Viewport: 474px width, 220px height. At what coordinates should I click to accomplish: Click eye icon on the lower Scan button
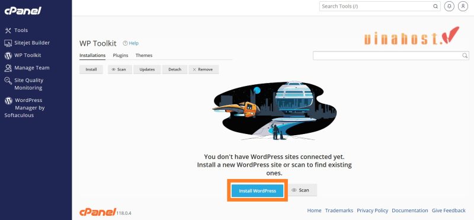tap(294, 190)
